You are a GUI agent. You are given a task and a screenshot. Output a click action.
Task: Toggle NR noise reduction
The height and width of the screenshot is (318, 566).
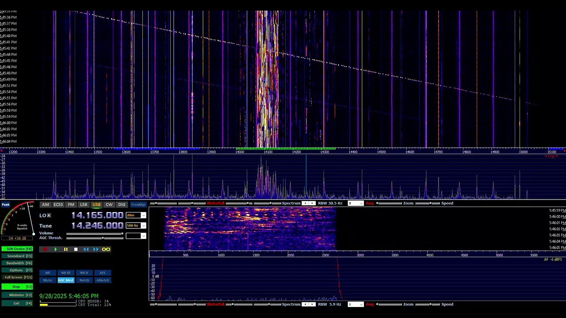pos(48,273)
